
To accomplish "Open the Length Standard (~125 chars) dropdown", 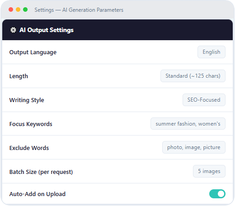I will click(x=193, y=76).
